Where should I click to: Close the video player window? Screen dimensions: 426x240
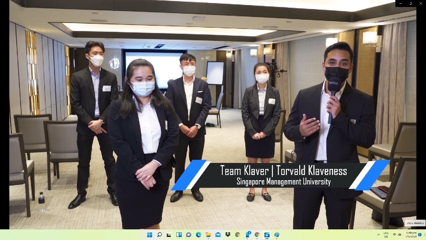point(421,3)
